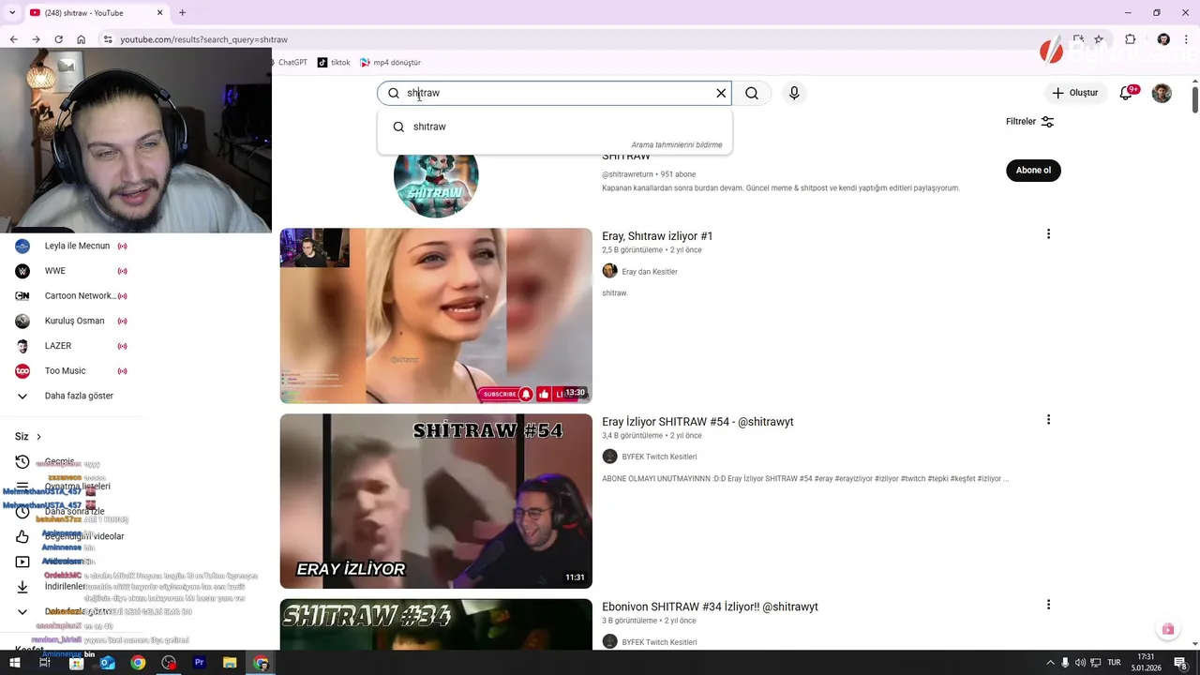Click the 'Eray, Shıtraw izliyor #1' title

coord(657,236)
